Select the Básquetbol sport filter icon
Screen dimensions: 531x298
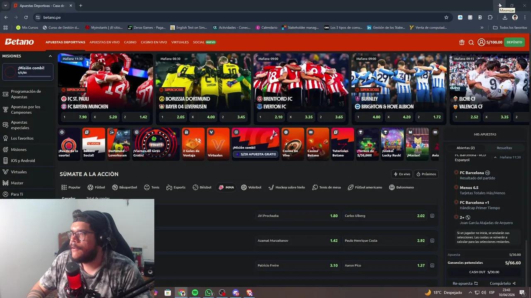114,187
